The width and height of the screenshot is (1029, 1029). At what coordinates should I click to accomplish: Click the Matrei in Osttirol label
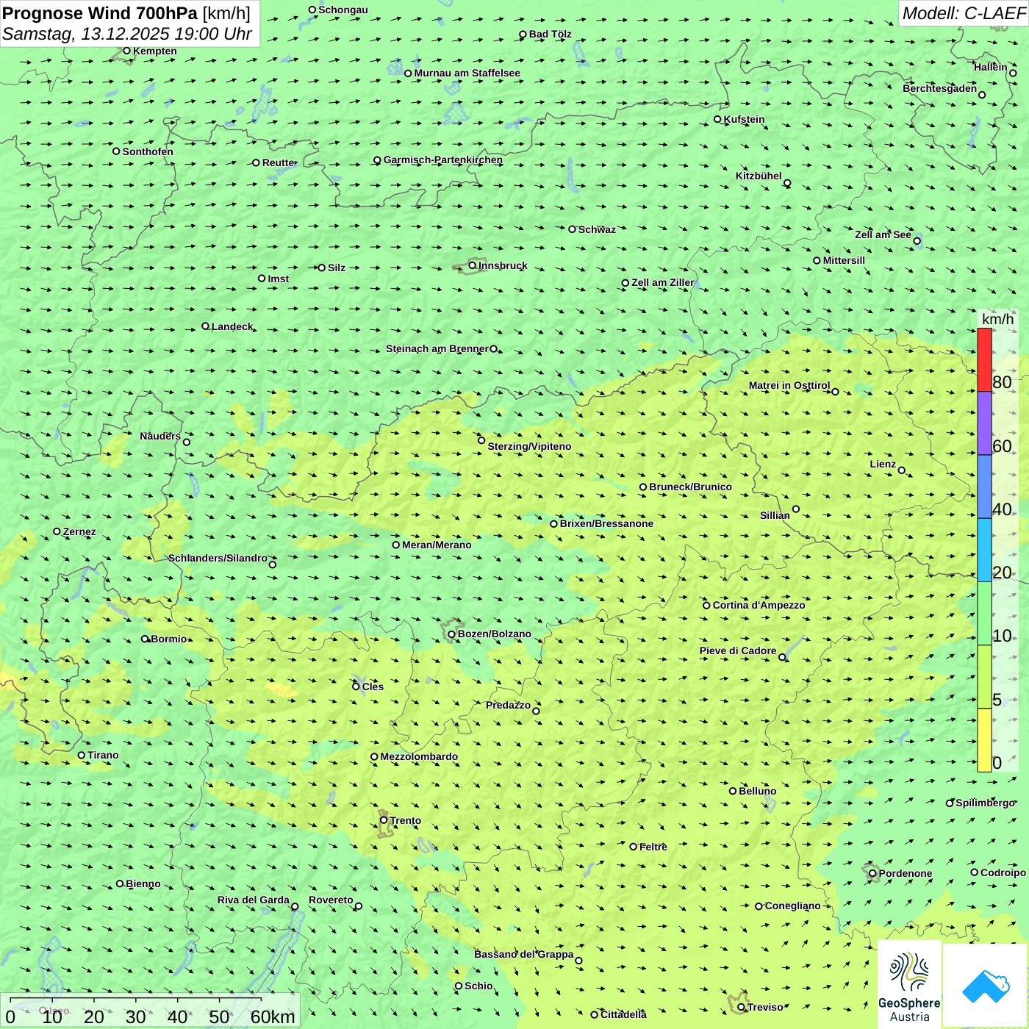pos(789,385)
